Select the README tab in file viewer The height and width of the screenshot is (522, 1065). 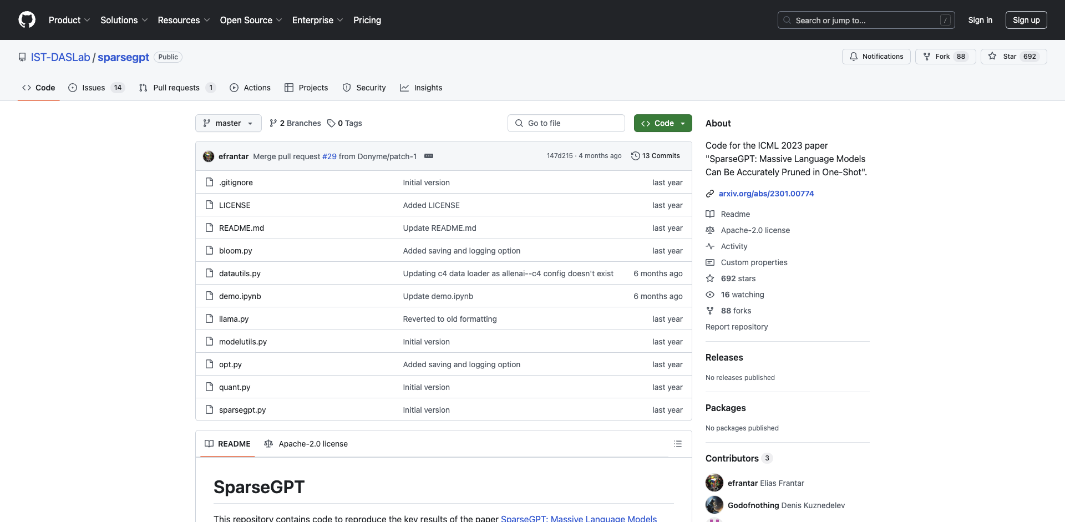(x=227, y=444)
